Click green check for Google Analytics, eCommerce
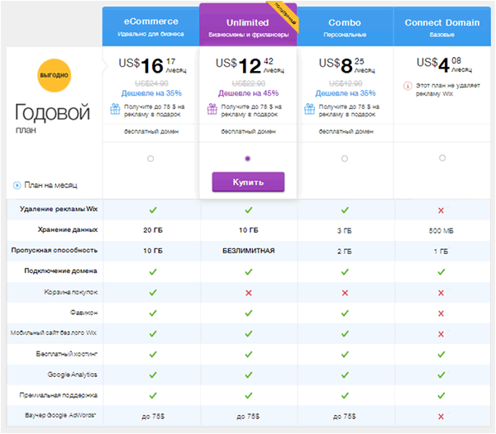The width and height of the screenshot is (496, 434). point(153,375)
